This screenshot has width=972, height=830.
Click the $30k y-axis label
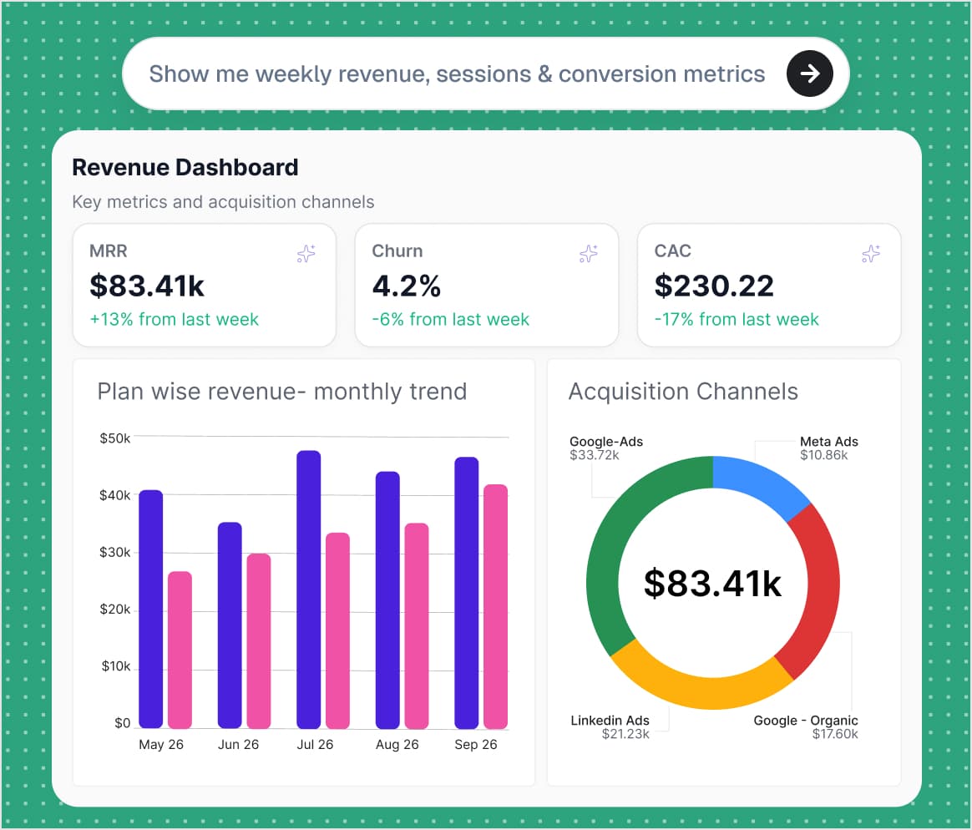[x=115, y=552]
